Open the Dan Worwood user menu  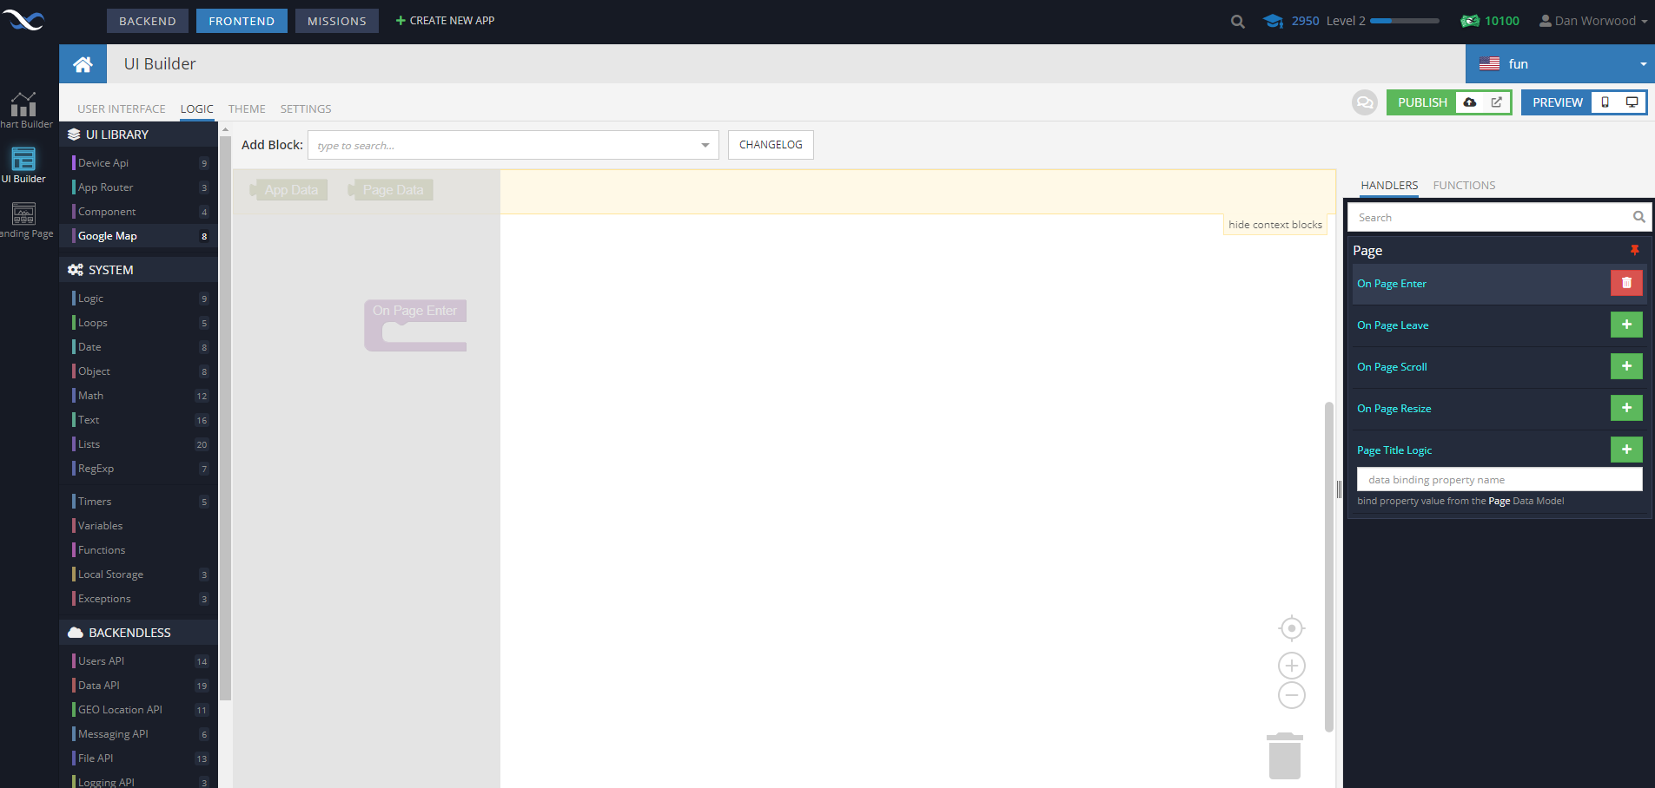click(1593, 21)
